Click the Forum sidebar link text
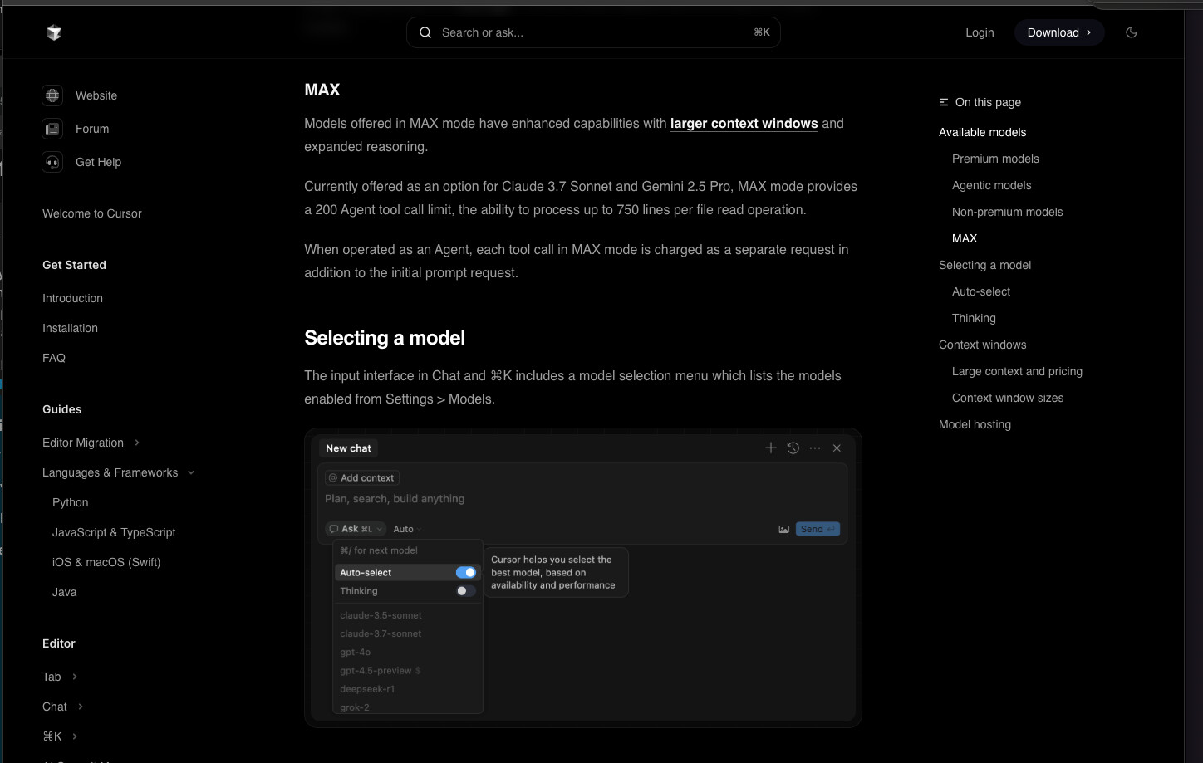This screenshot has height=763, width=1203. pyautogui.click(x=92, y=129)
